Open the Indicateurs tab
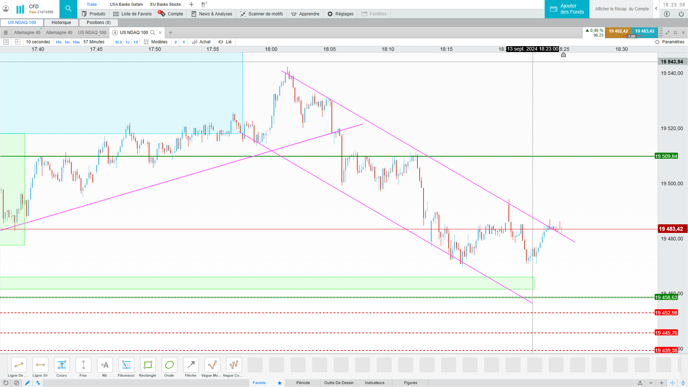Screen dimensions: 688x387 click(374, 383)
